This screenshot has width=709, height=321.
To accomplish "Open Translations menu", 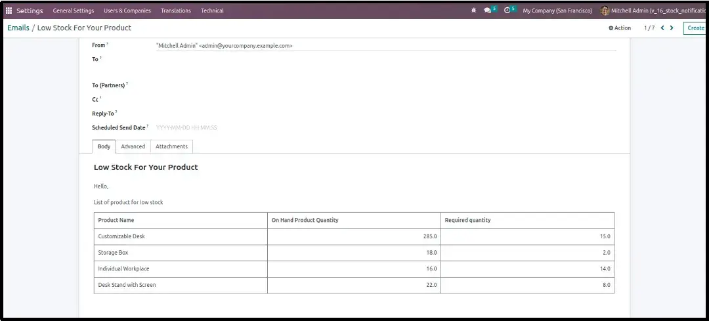I will tap(176, 11).
